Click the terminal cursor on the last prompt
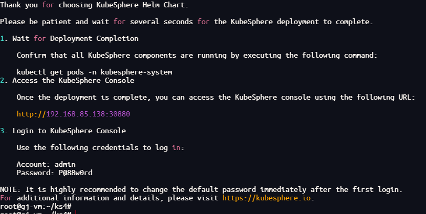The image size is (426, 214). tap(75, 212)
